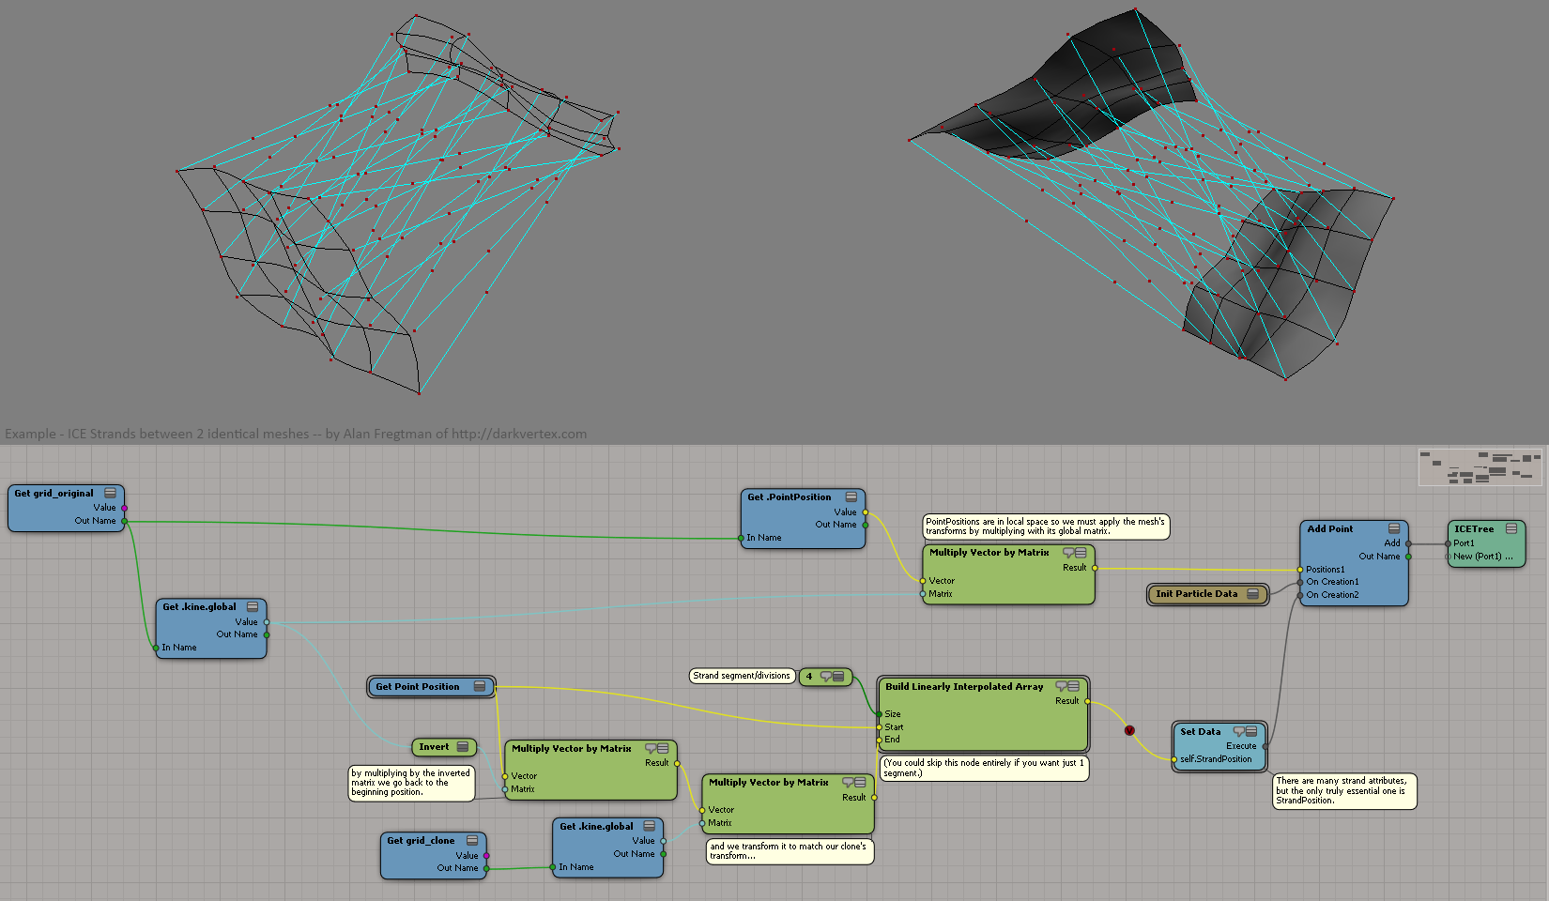Click the header icon on Get grid_clone node
The width and height of the screenshot is (1549, 901).
472,840
